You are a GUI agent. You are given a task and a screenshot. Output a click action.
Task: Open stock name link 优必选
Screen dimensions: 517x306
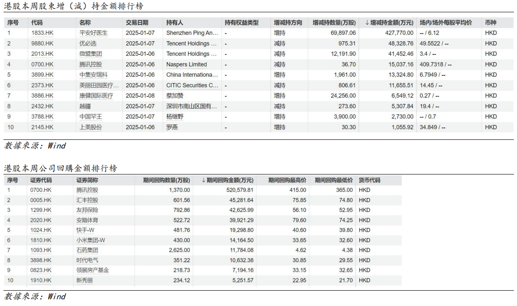(x=88, y=43)
